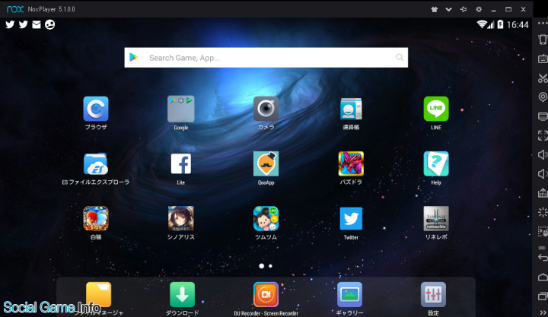This screenshot has width=548, height=317.
Task: Click the add APK sidebar icon
Action: click(x=543, y=193)
